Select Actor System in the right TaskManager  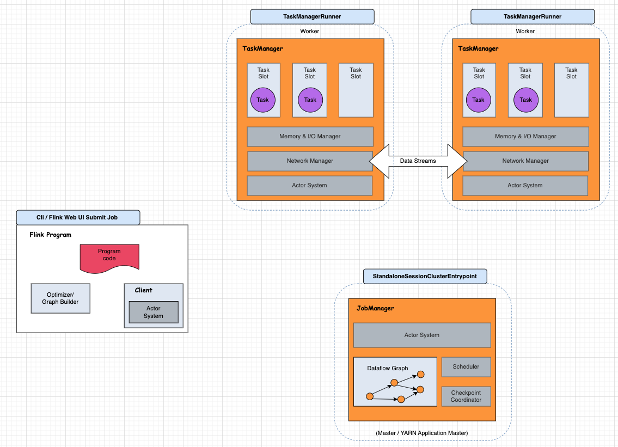pos(525,185)
